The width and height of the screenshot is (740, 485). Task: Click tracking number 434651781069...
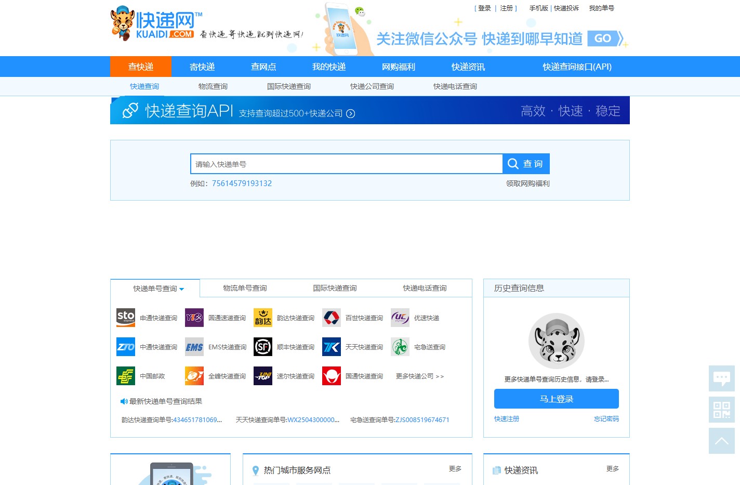point(197,420)
